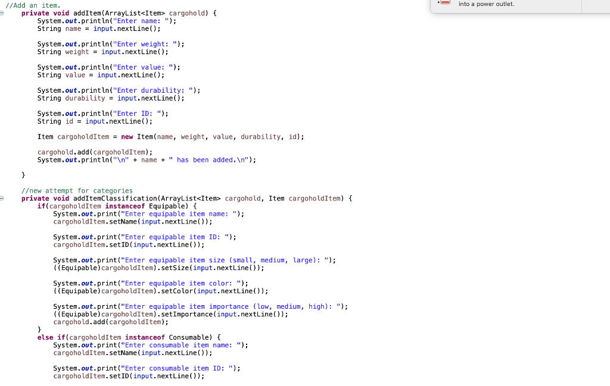Click the 'String value = input.nextLine();' line
Screen dimensions: 610x386
click(x=101, y=76)
